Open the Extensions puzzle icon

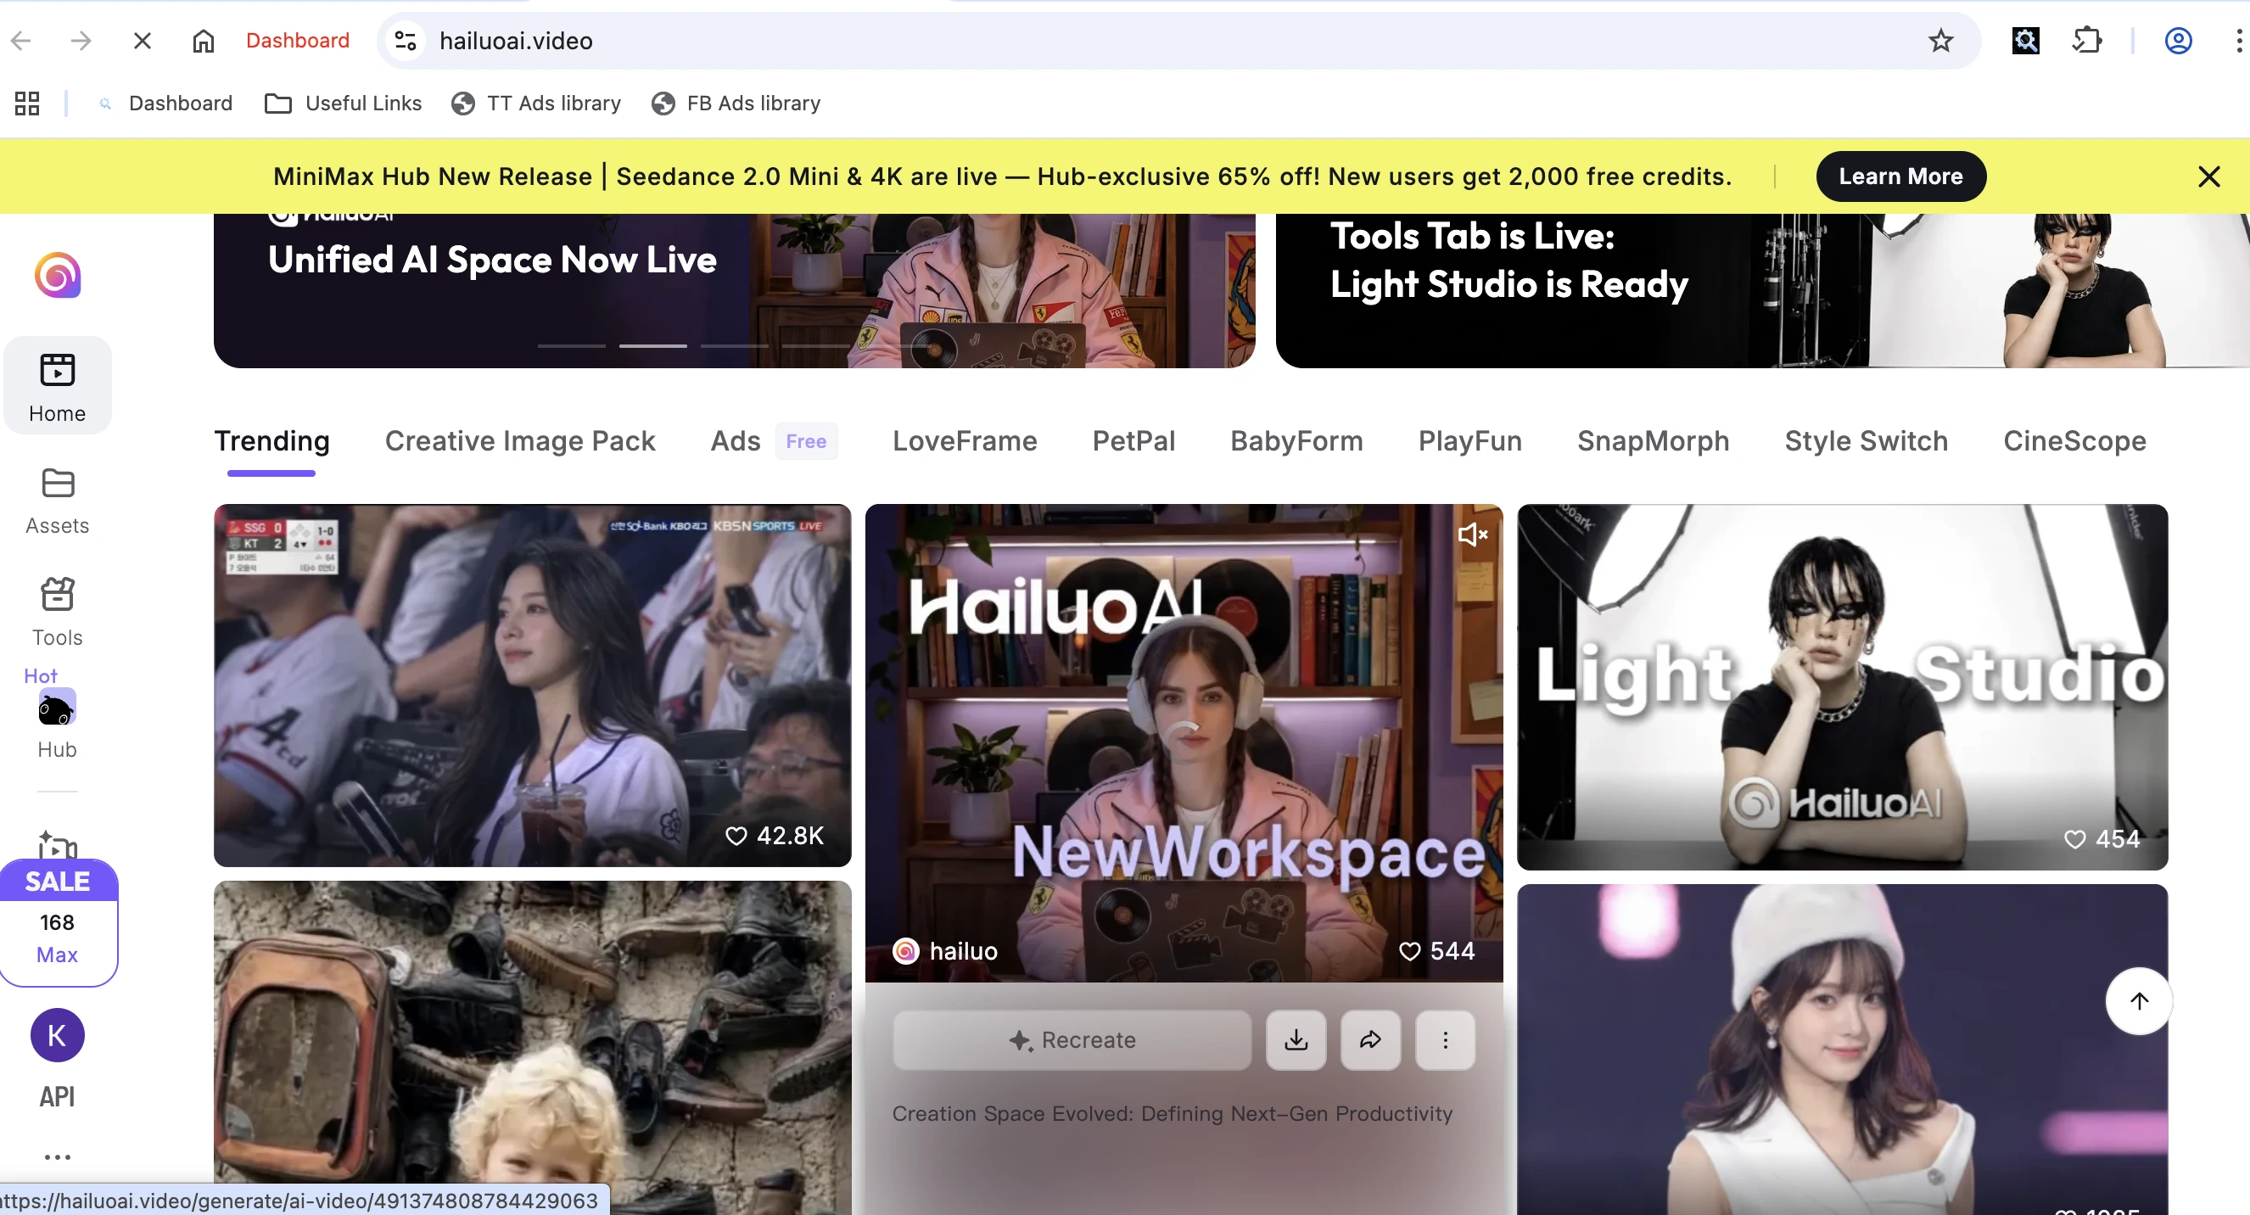[2086, 41]
